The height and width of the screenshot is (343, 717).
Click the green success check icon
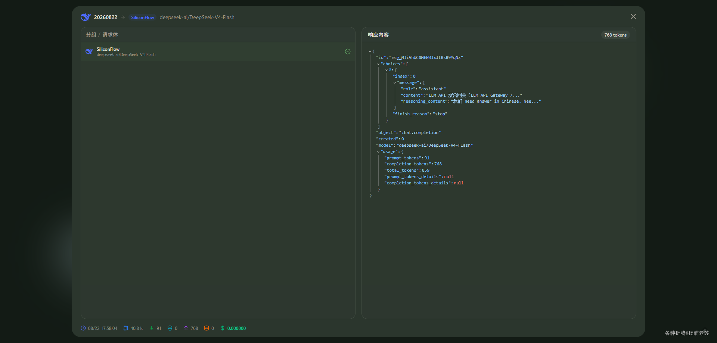[348, 52]
